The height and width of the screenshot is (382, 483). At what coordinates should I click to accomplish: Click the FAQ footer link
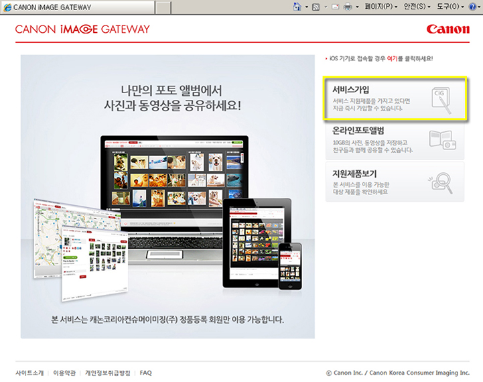pos(145,373)
